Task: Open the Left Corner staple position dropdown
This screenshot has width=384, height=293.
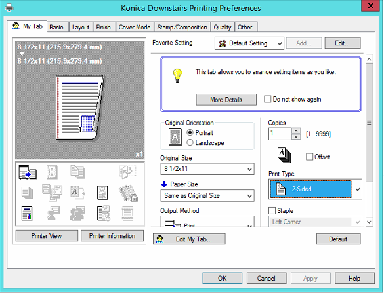Action: pos(315,222)
